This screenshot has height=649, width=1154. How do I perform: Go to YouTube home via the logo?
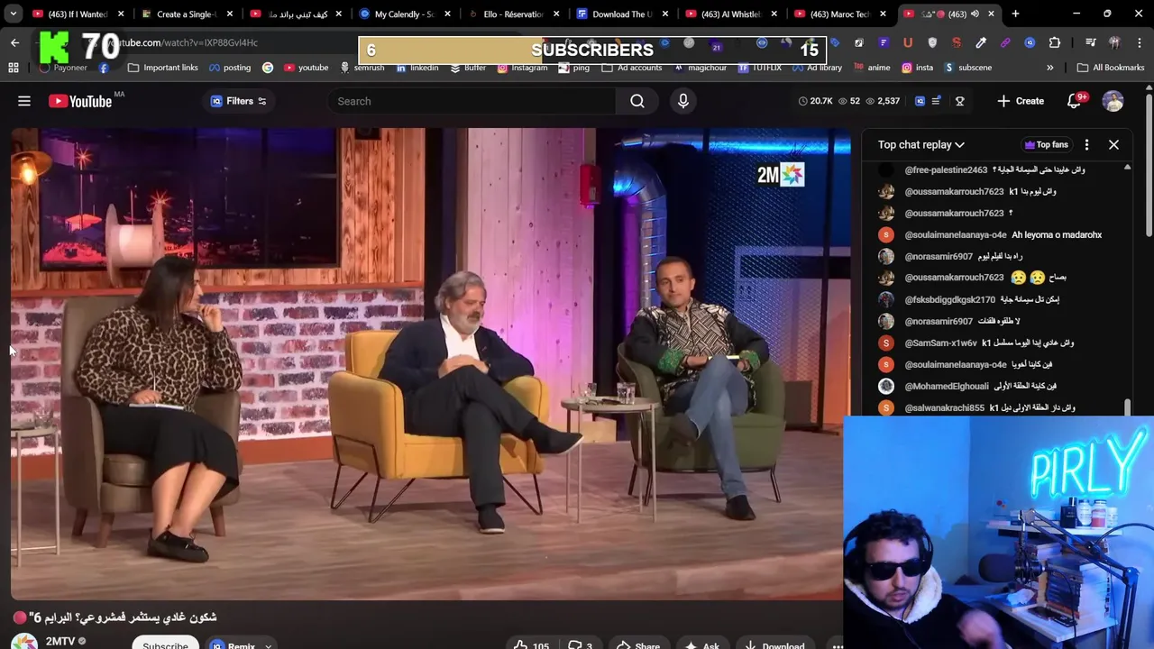(x=80, y=101)
